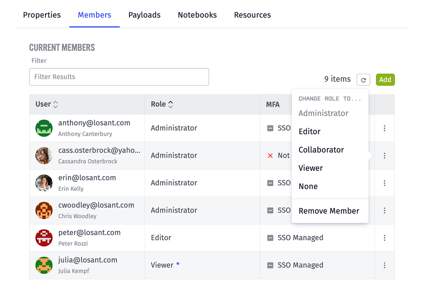Choose Administrator in change role menu
424x289 pixels.
pyautogui.click(x=323, y=113)
